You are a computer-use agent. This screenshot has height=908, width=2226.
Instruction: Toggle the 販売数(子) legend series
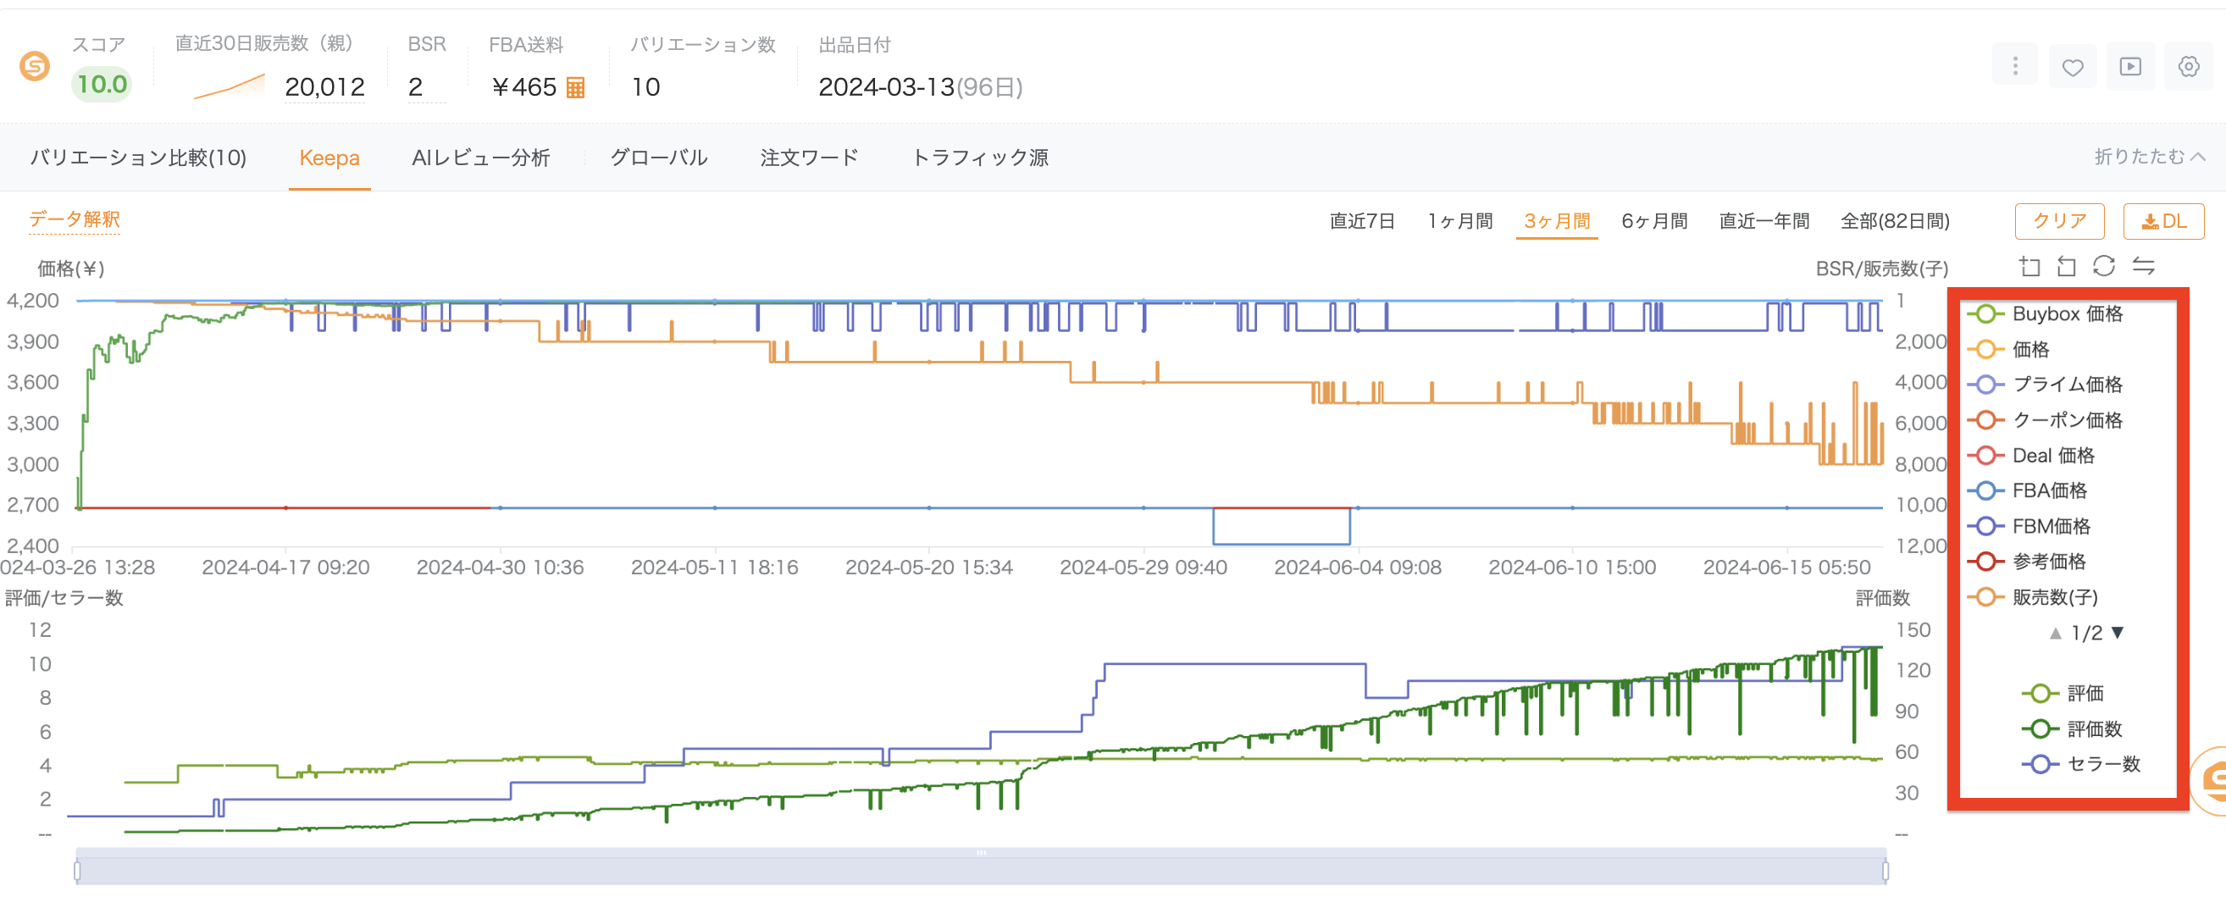point(2031,597)
